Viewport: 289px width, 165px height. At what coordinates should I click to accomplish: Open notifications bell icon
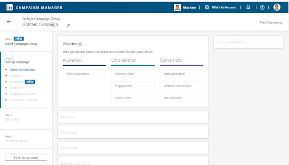248,7
